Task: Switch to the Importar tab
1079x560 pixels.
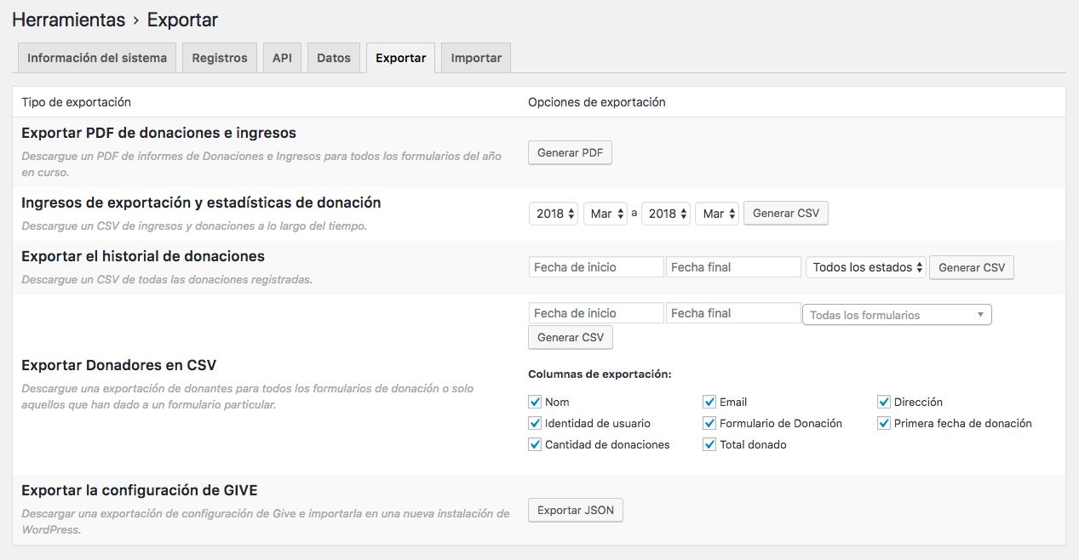Action: pyautogui.click(x=476, y=58)
